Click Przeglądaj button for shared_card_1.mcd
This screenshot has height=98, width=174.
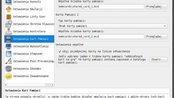[x=156, y=7]
